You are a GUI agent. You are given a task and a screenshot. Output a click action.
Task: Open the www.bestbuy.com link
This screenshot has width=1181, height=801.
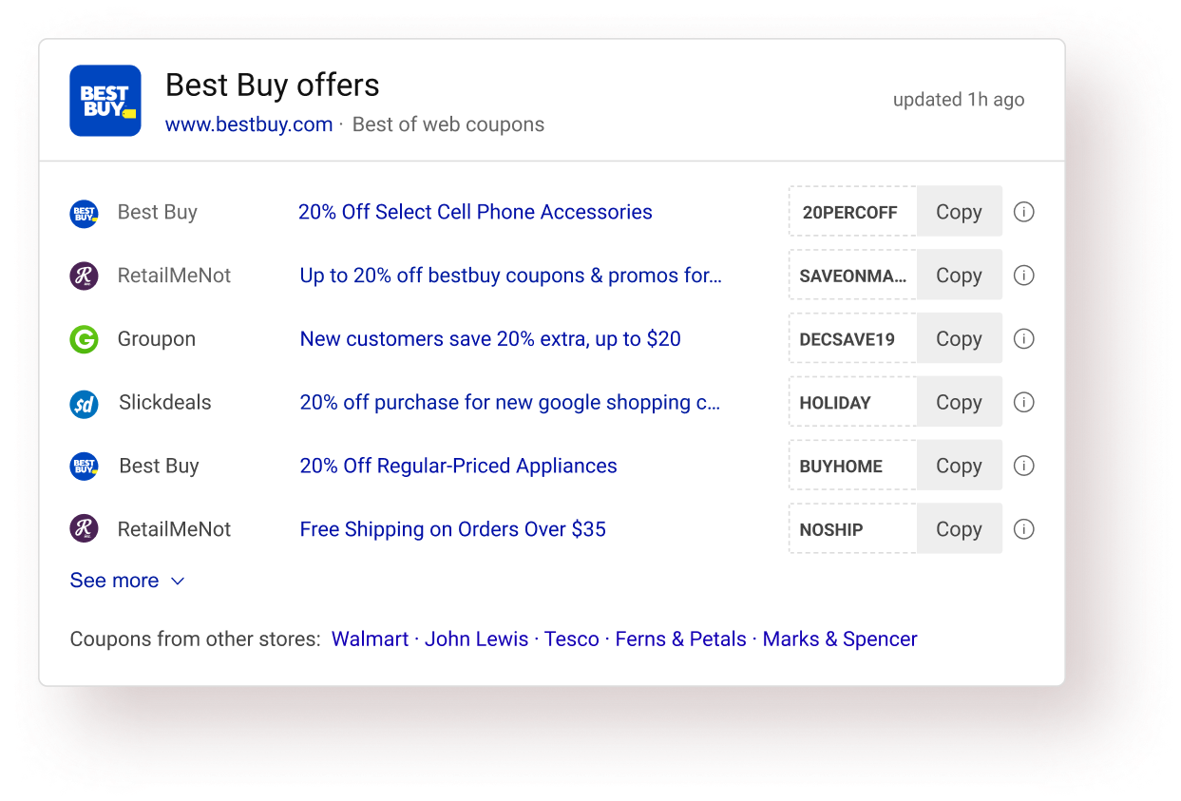(x=249, y=124)
